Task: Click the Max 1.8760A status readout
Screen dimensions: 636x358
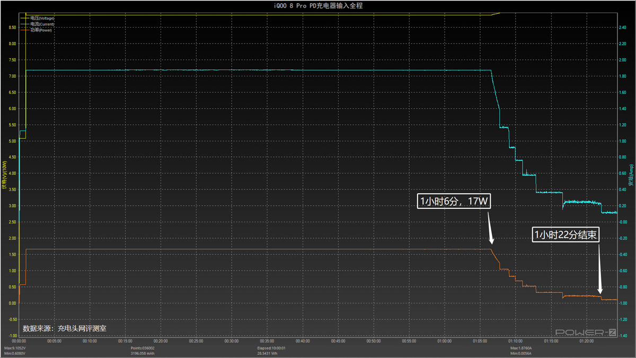Action: tap(522, 348)
